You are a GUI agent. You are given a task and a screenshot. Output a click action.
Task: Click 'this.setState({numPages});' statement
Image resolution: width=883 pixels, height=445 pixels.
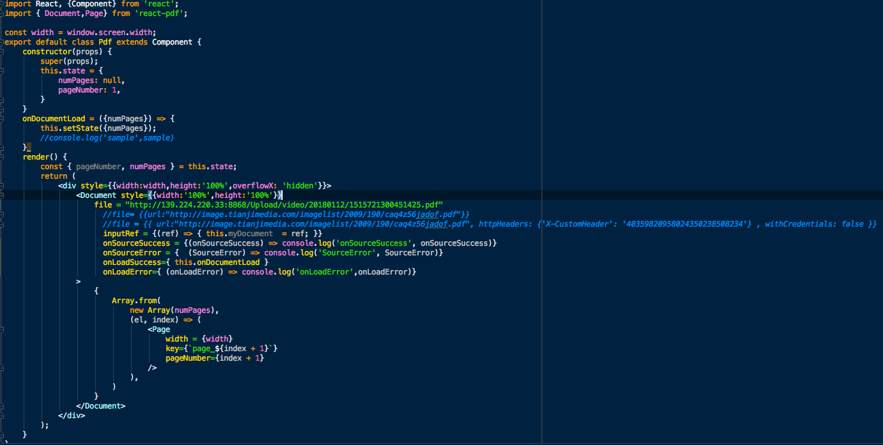coord(98,128)
